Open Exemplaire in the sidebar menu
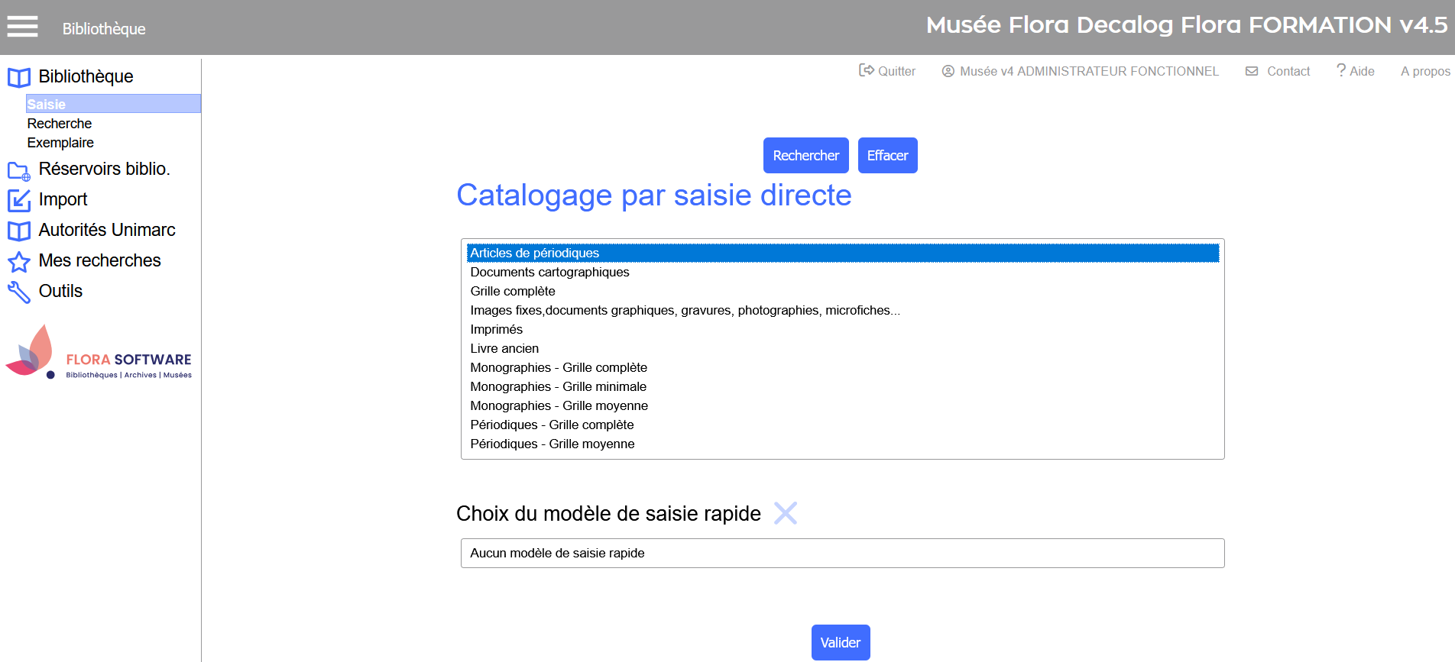Viewport: 1455px width, 662px height. point(60,143)
